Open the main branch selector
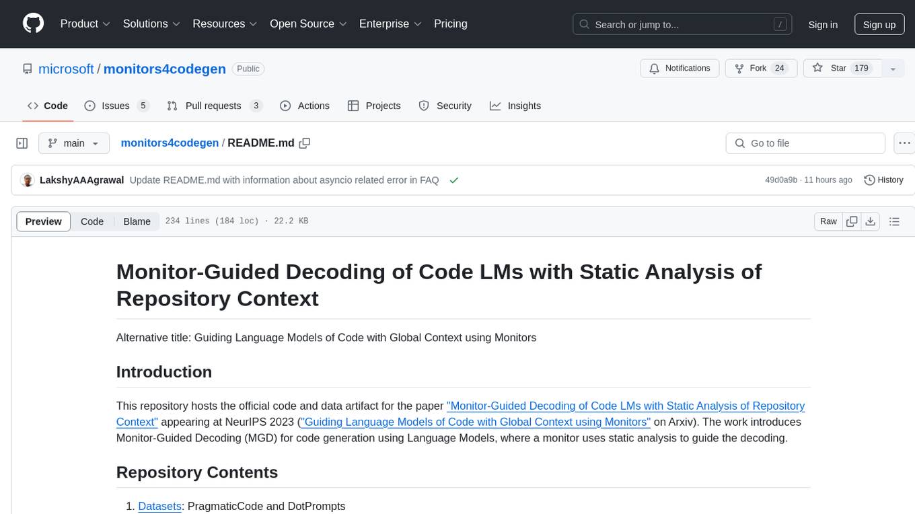Image resolution: width=915 pixels, height=514 pixels. (x=73, y=143)
